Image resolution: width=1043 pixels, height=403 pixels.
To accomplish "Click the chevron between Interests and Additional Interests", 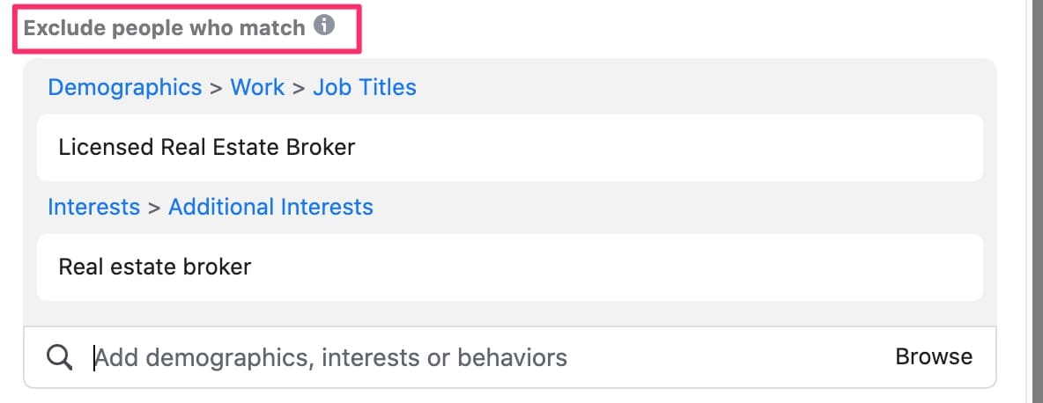I will tap(154, 208).
